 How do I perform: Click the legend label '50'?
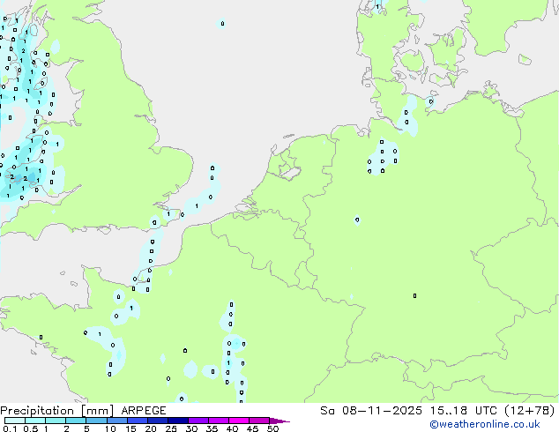point(273,428)
